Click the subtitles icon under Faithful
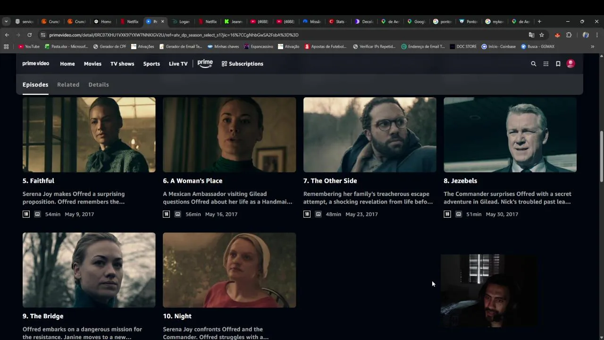Screen dimensions: 604x340 click(x=37, y=214)
